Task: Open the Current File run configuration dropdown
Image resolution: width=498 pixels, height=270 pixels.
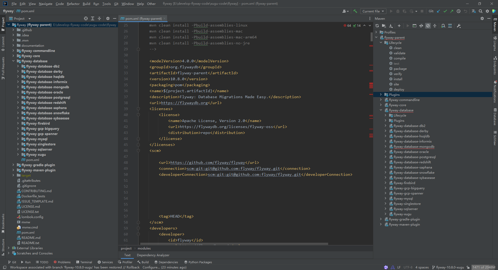Action: point(373,11)
